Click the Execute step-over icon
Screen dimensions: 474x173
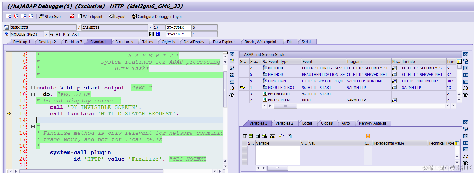pos(16,16)
